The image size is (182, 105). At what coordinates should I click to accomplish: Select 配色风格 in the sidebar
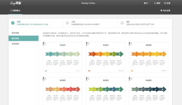click(x=23, y=38)
